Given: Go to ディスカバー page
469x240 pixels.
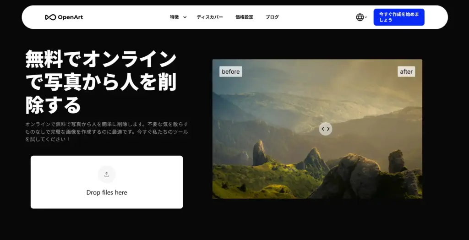Looking at the screenshot, I should (210, 17).
